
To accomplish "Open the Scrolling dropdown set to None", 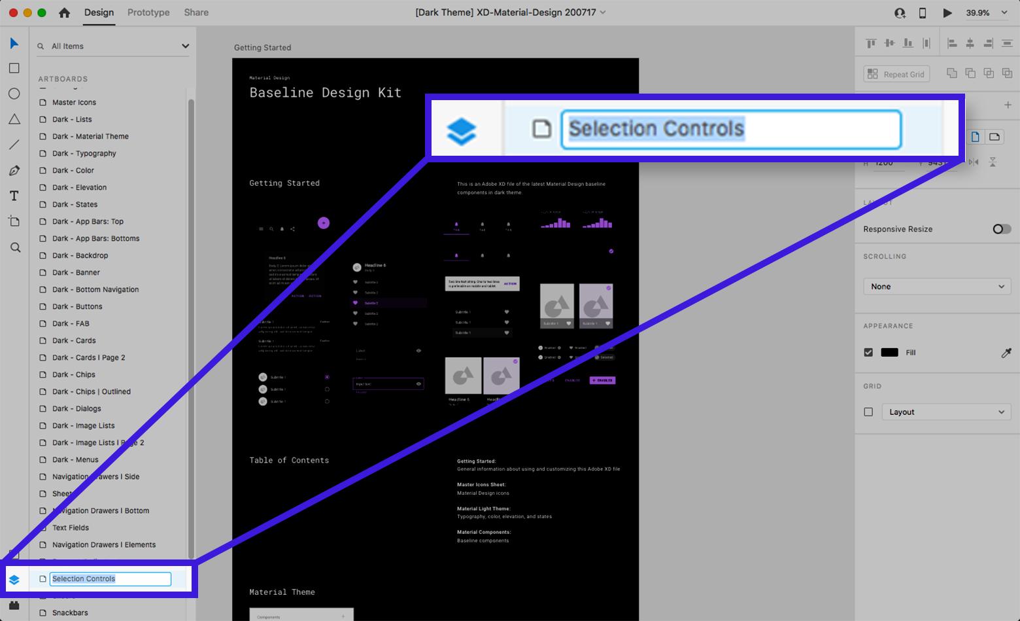I will pos(936,286).
